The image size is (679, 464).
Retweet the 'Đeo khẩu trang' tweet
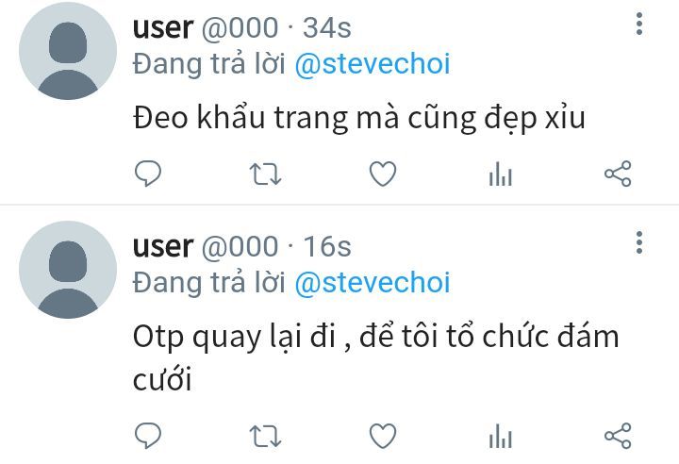pyautogui.click(x=265, y=174)
